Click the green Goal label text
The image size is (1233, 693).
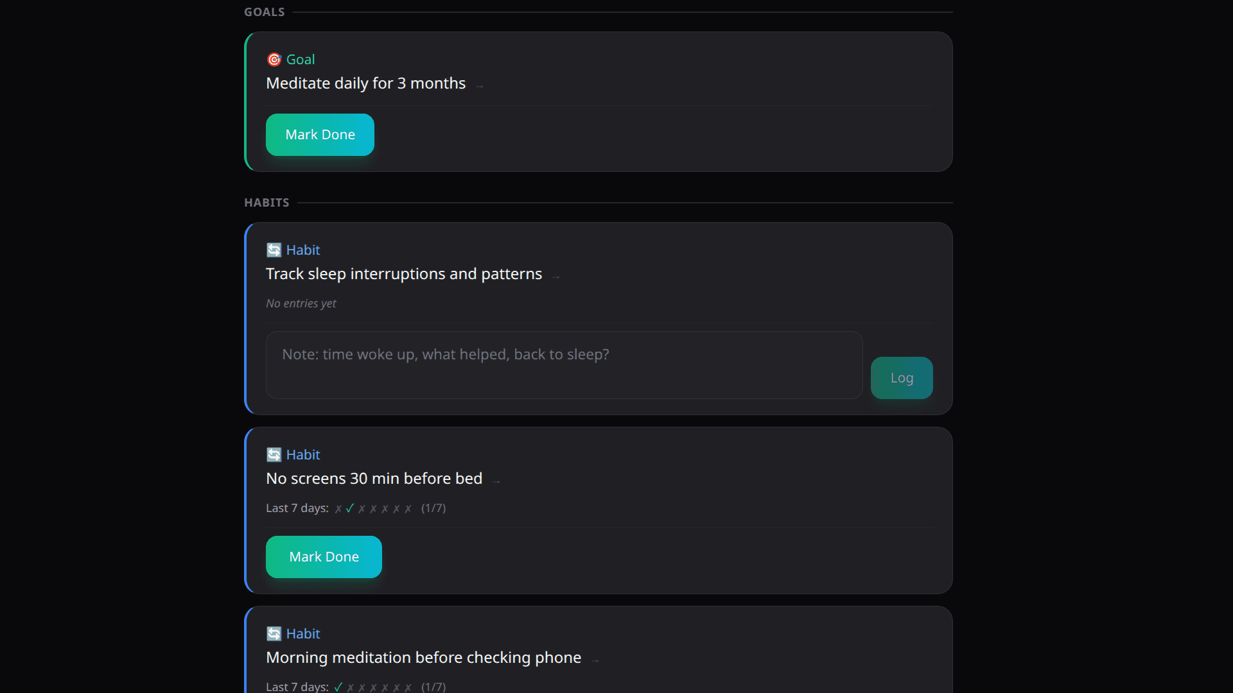[301, 59]
